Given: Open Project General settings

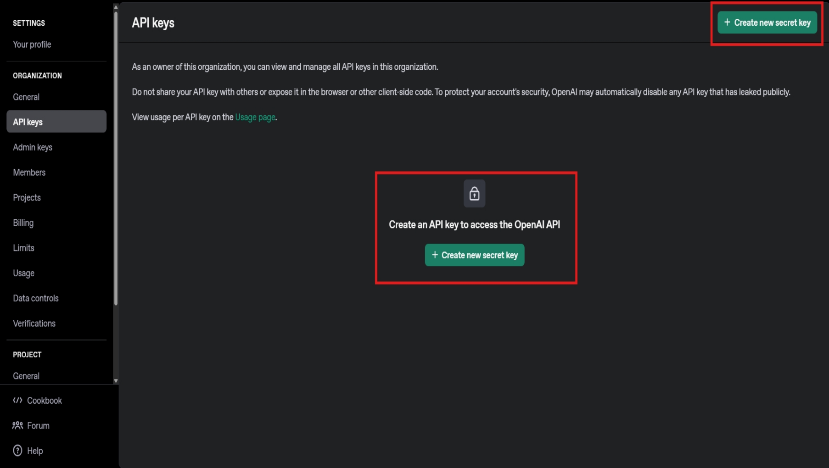Looking at the screenshot, I should tap(26, 376).
